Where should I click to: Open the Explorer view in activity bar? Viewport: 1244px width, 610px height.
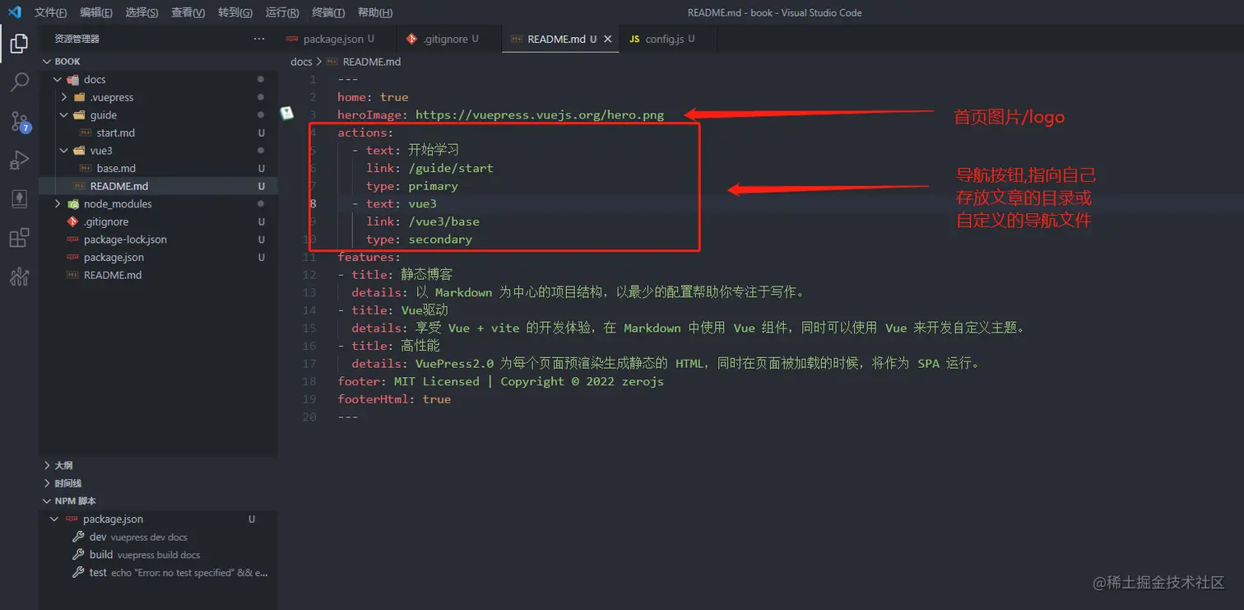(x=19, y=44)
